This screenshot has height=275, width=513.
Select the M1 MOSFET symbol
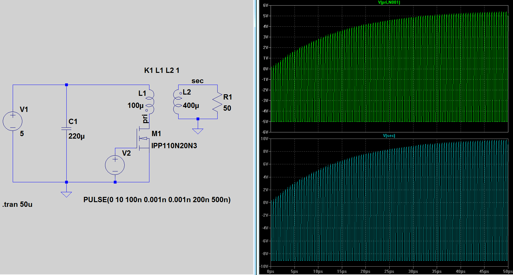coord(143,139)
